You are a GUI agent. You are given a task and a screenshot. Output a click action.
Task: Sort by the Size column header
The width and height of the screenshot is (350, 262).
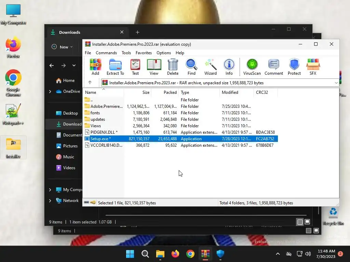[137, 92]
